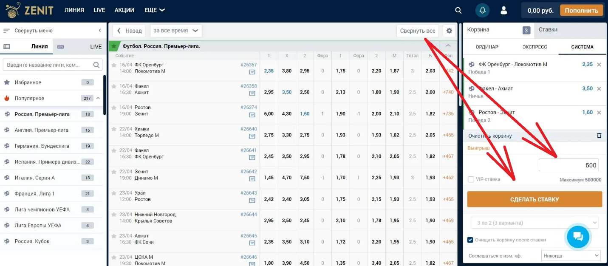Open notifications bell icon
Image resolution: width=608 pixels, height=266 pixels.
click(x=482, y=11)
